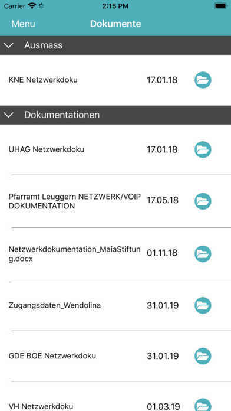Open folder icon for GDE BOE Netzwerkdoku
Image resolution: width=231 pixels, height=411 pixels.
[203, 356]
